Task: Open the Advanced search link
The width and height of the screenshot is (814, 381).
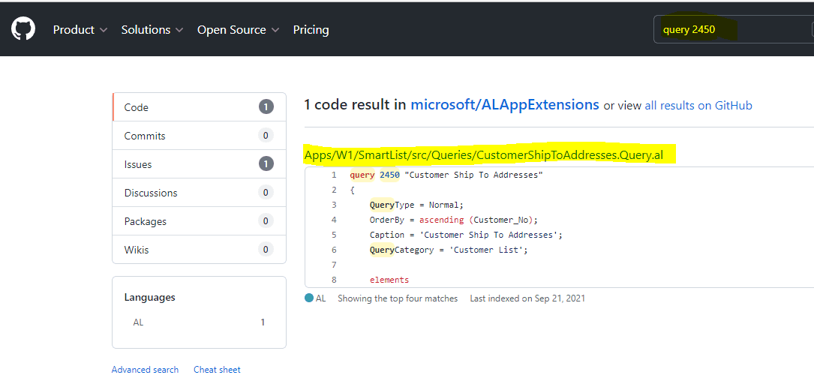Action: (145, 370)
